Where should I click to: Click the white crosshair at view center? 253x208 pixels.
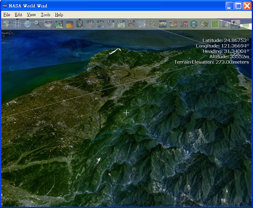click(126, 113)
